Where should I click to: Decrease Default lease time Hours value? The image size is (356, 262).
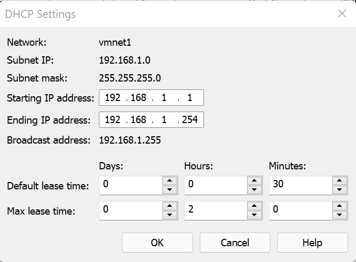point(255,189)
